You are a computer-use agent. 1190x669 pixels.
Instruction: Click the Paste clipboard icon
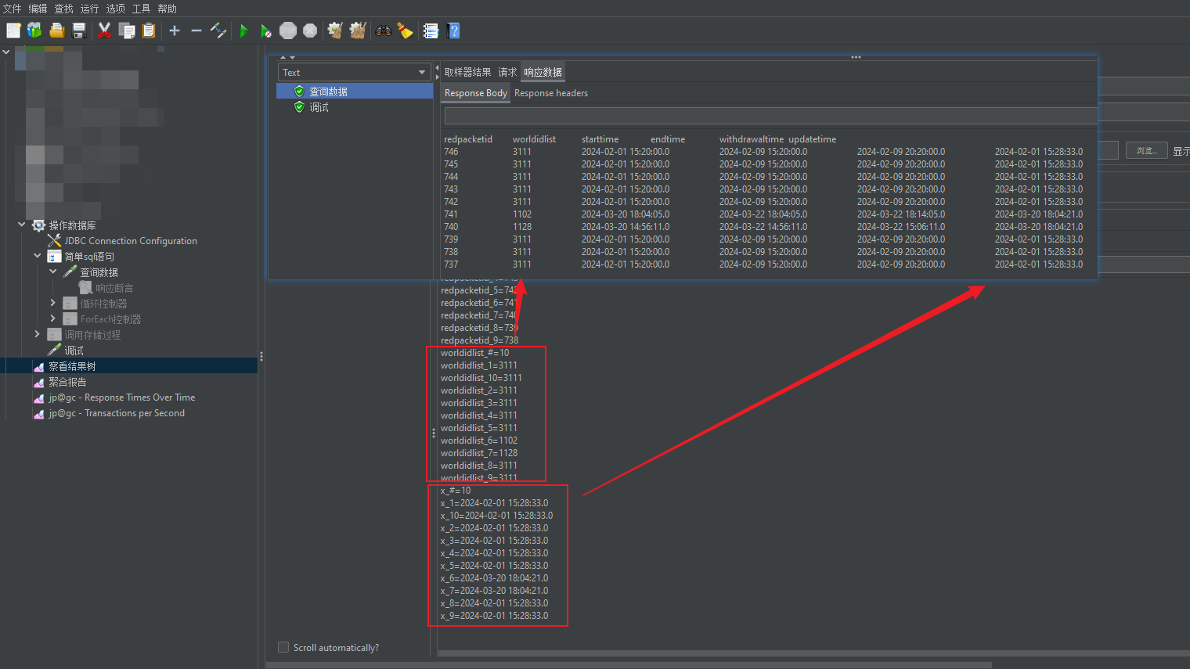[148, 31]
